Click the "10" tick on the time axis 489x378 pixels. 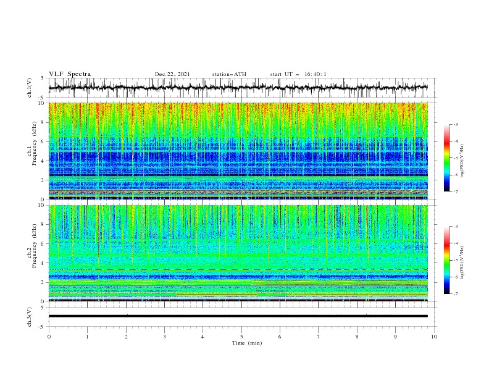[x=434, y=337]
